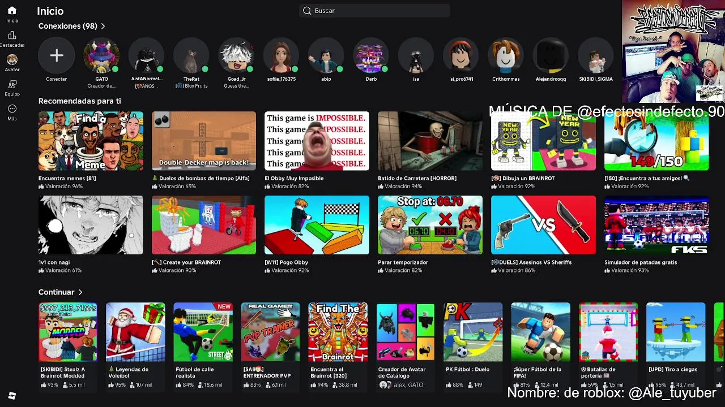Open El Obby Muy Imposible thumbnail
The image size is (725, 407).
(317, 141)
